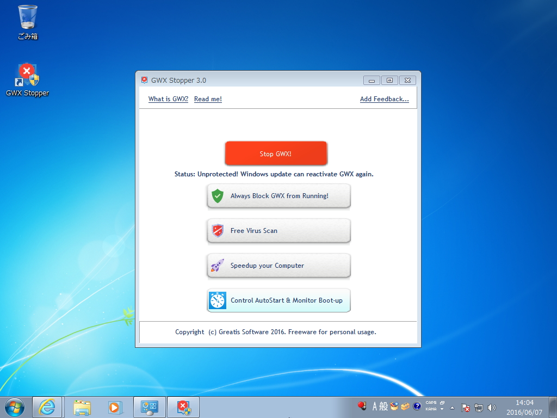Click the Show desktop button

coord(553,407)
